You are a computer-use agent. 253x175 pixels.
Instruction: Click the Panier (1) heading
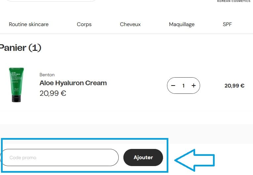(21, 48)
